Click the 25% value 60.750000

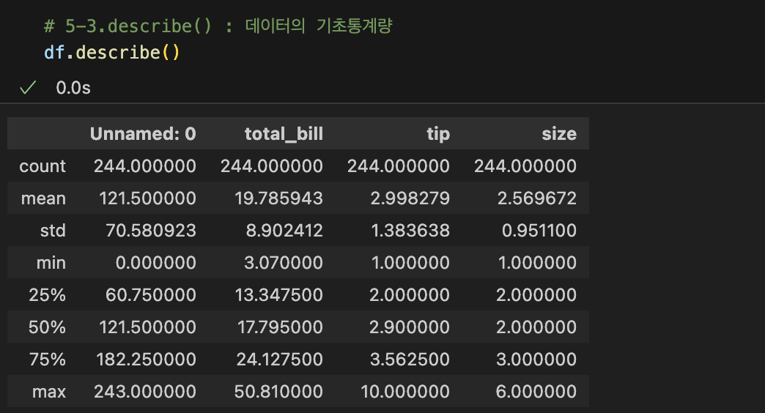pyautogui.click(x=151, y=295)
